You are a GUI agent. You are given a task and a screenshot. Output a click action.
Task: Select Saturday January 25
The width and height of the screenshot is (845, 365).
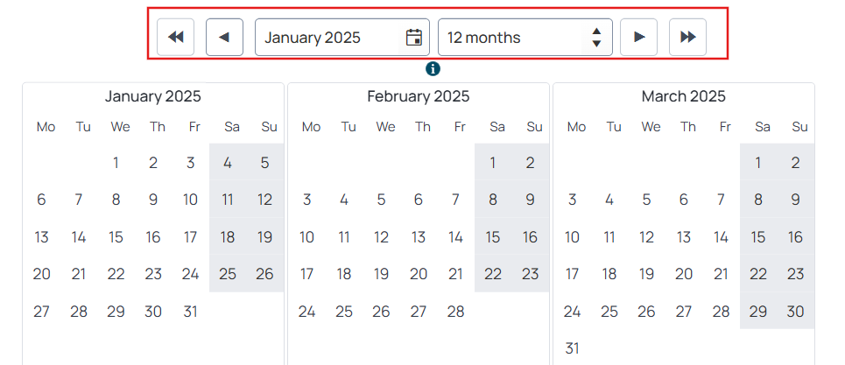click(228, 274)
